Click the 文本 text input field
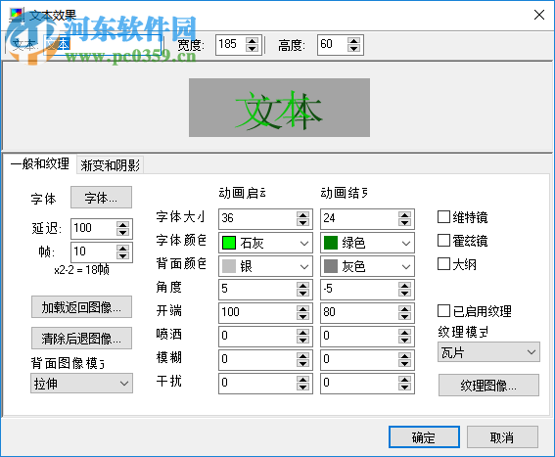Image resolution: width=555 pixels, height=457 pixels. [103, 45]
